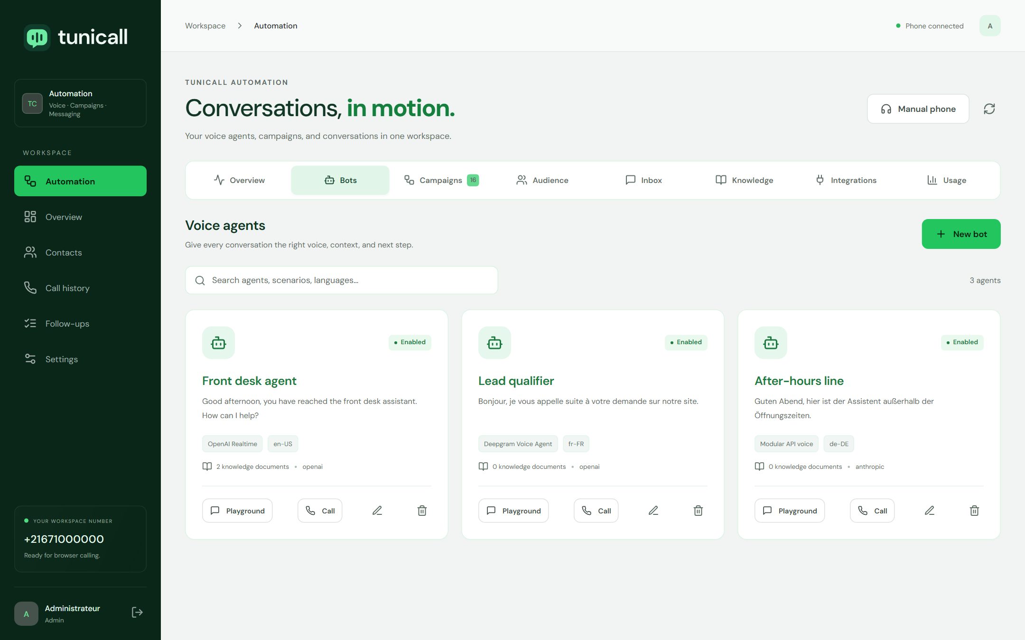Click the New bot button
This screenshot has width=1025, height=640.
pyautogui.click(x=961, y=234)
